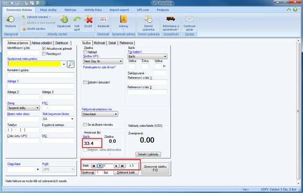This screenshot has height=193, width=303.
Task: Open the Reference tab
Action: tap(126, 43)
